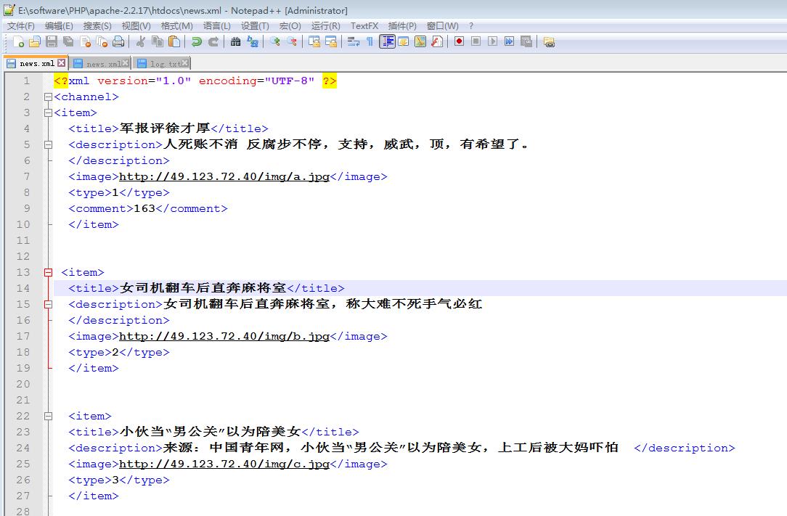Collapse description fold marker on line 15
This screenshot has height=516, width=787.
(48, 304)
